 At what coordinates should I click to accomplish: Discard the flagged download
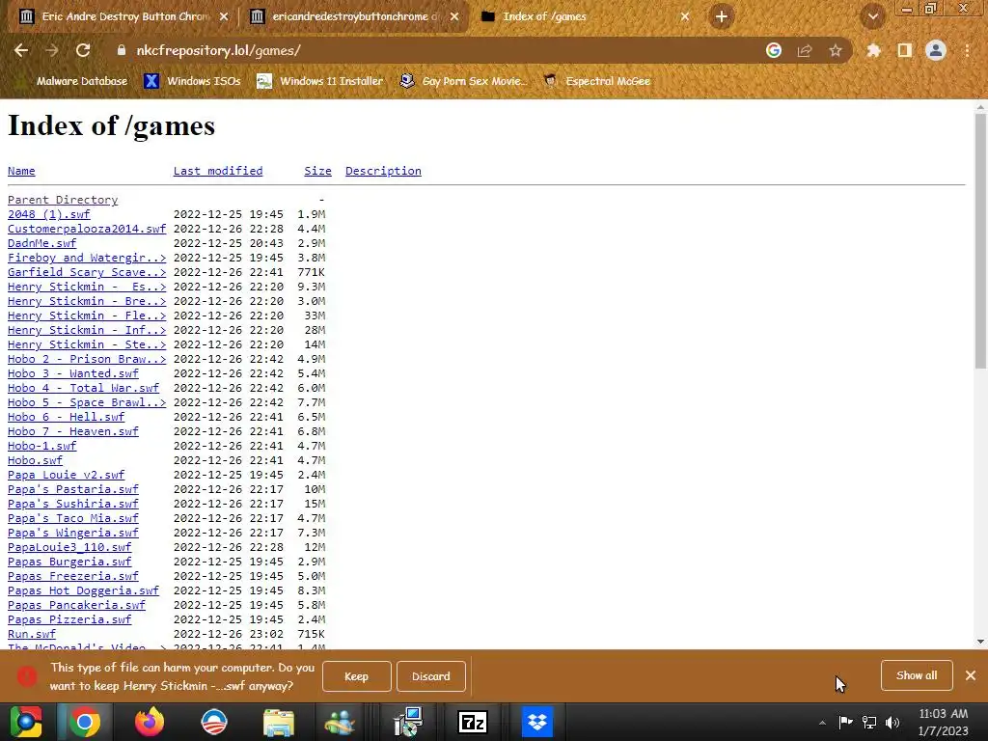tap(431, 676)
